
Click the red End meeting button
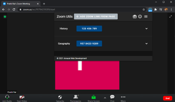[x=167, y=98]
